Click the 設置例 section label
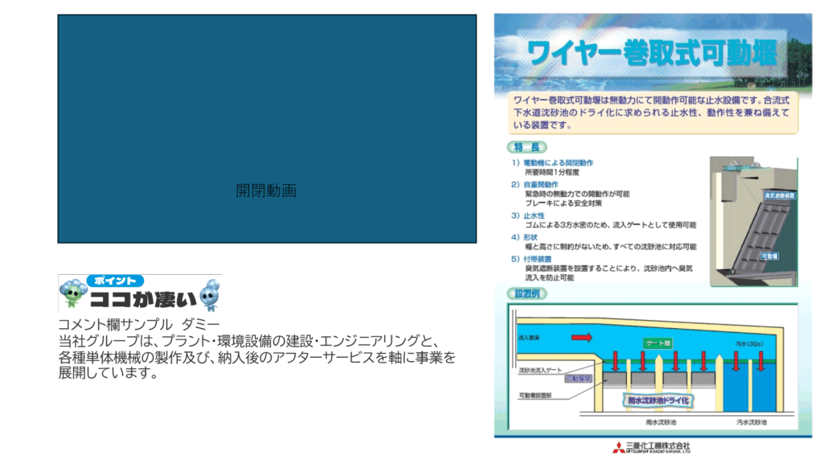The image size is (823, 464). (x=527, y=294)
